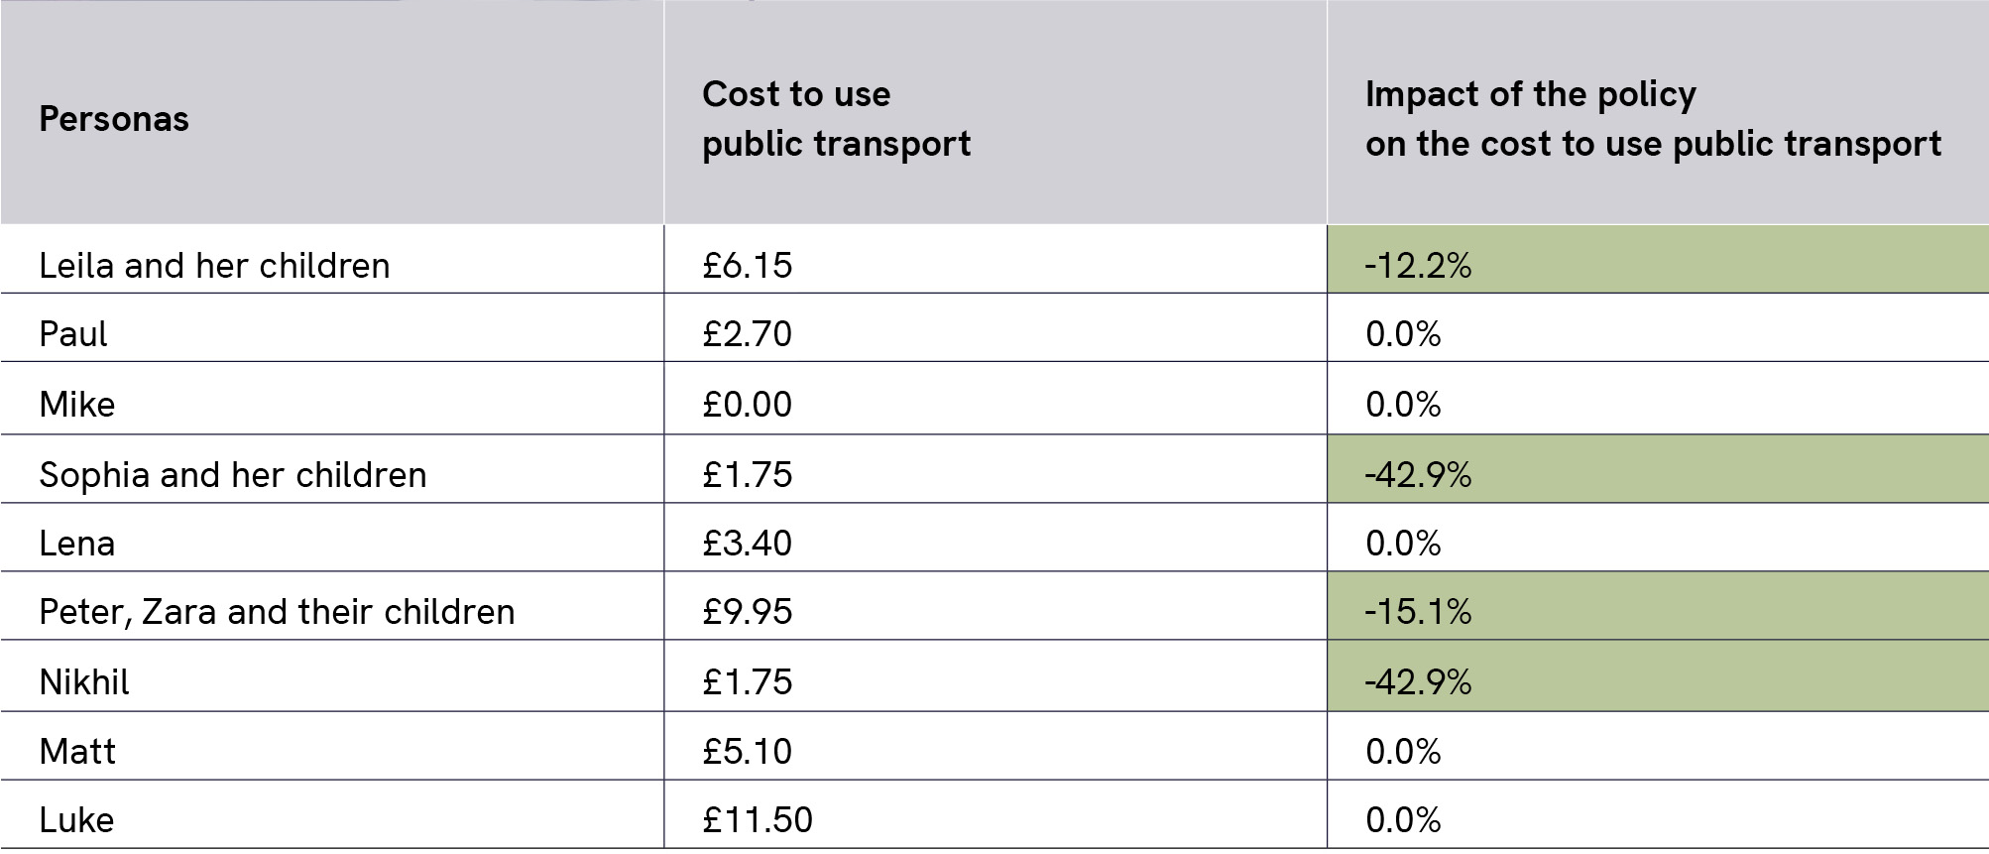Select 'Sophia and her children' cell

(x=233, y=475)
